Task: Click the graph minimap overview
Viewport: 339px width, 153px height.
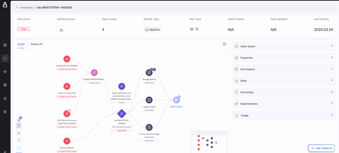Action: pos(209,142)
